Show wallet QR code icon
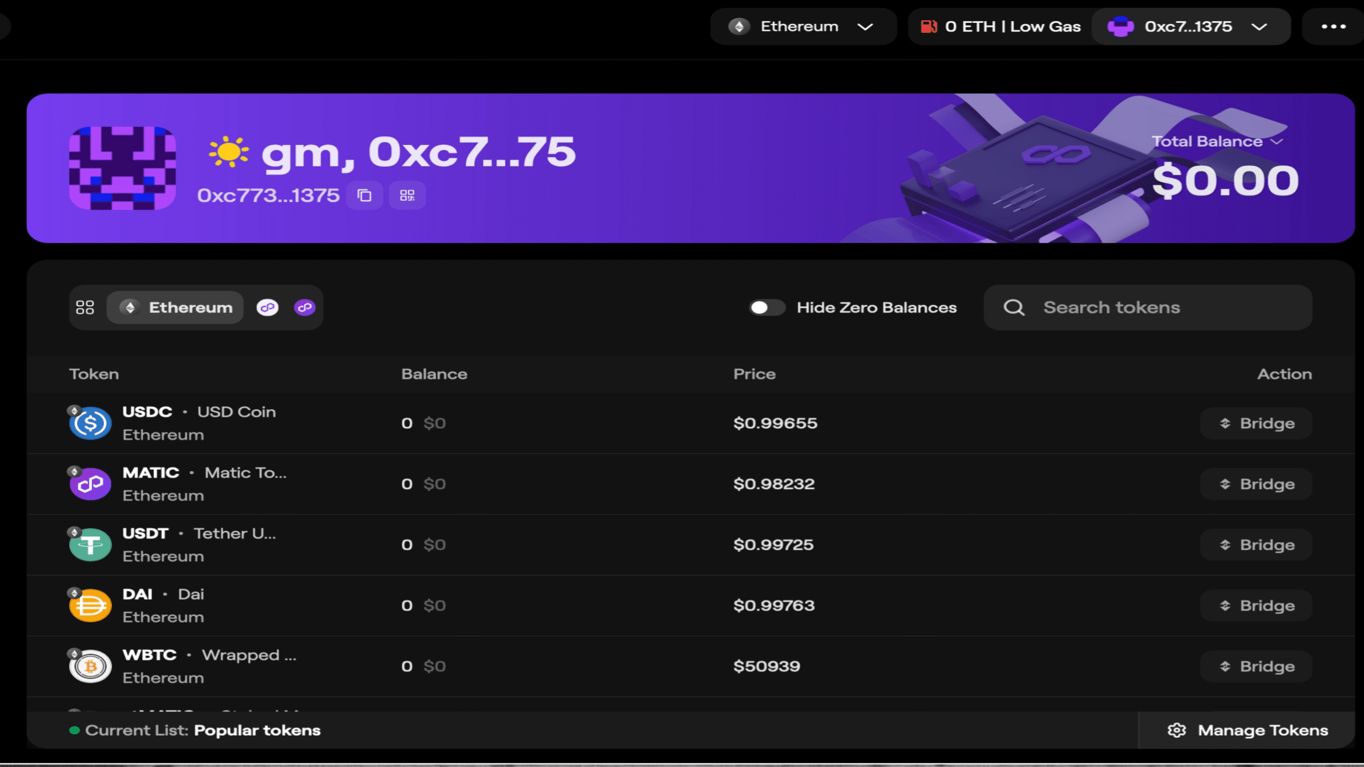 pos(407,195)
